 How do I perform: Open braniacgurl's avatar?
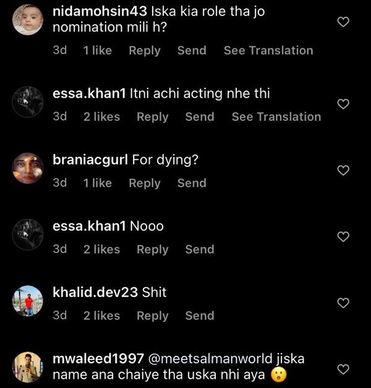click(x=28, y=167)
